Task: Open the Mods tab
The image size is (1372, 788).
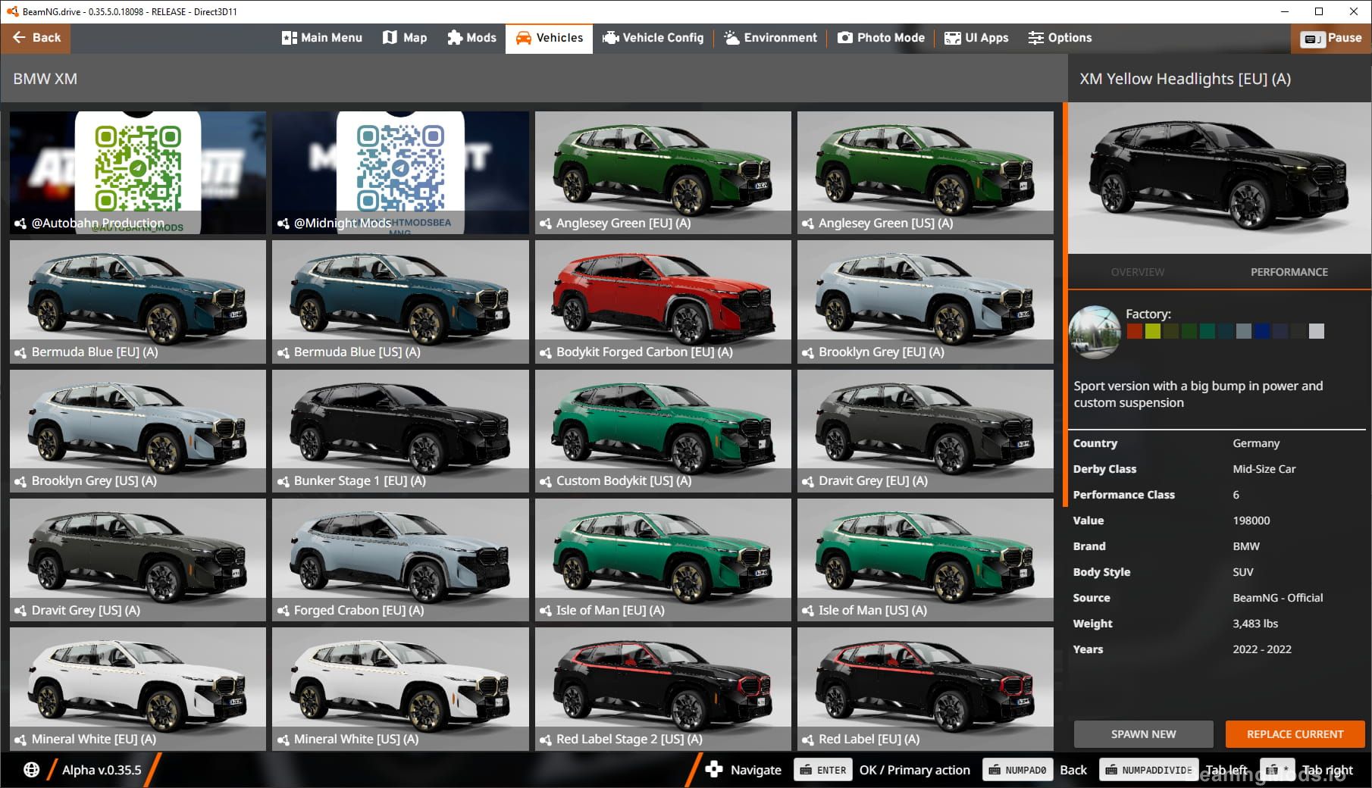Action: pyautogui.click(x=471, y=38)
